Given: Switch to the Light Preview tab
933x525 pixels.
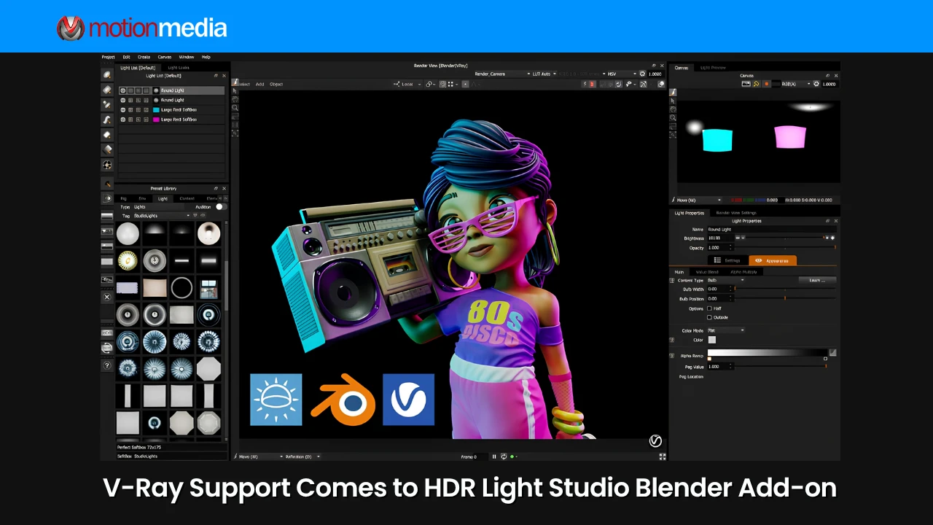Looking at the screenshot, I should pos(713,68).
